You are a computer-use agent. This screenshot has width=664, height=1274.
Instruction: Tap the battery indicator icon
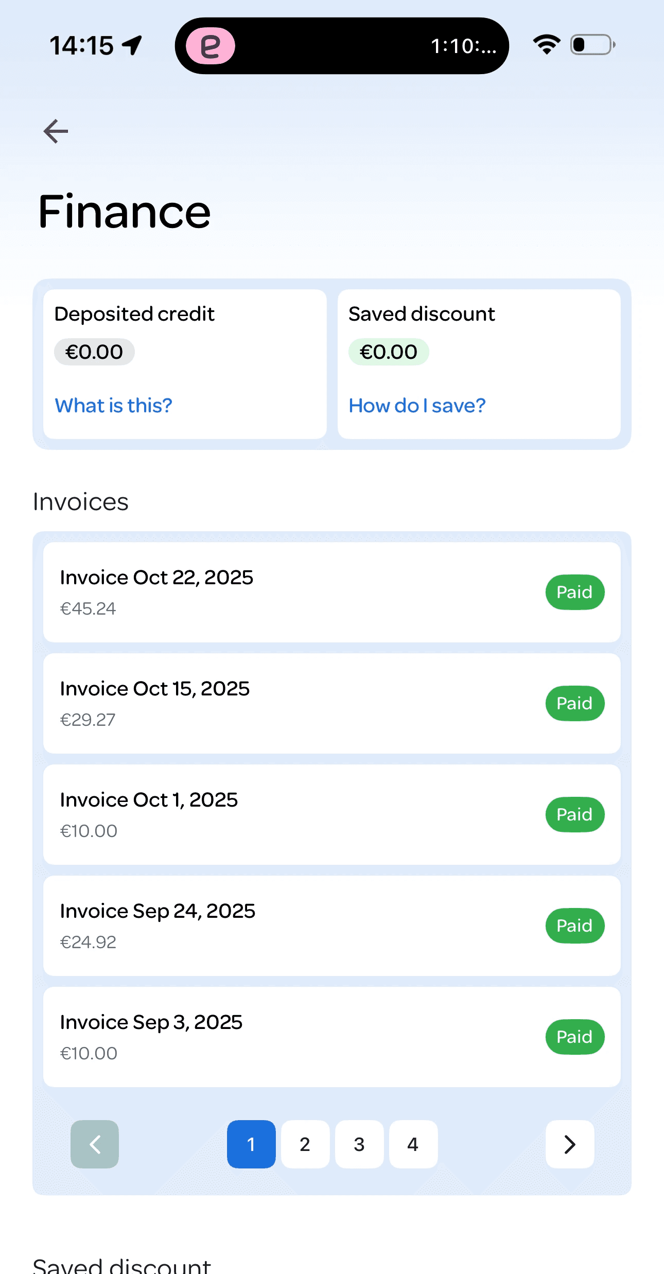point(592,45)
